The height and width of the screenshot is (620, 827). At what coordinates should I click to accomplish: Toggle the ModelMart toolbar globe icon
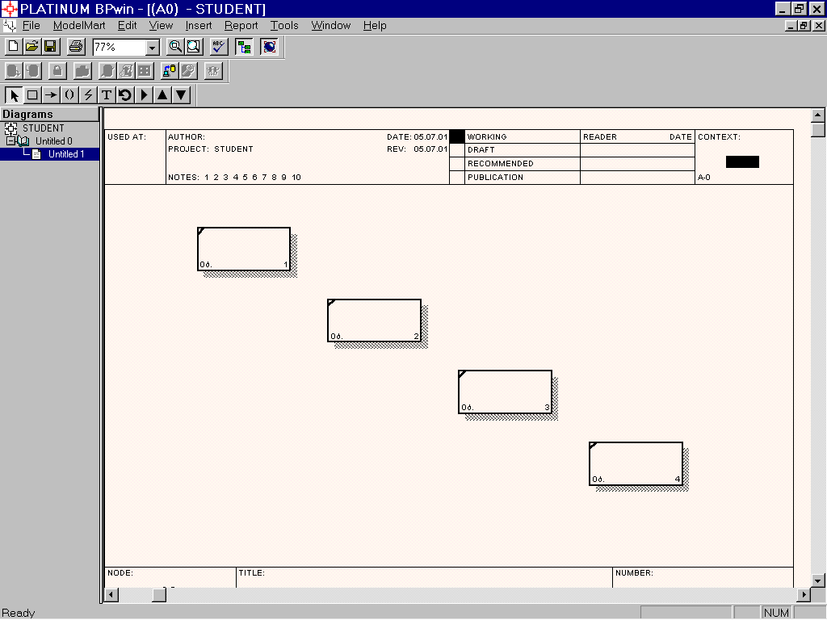(270, 47)
